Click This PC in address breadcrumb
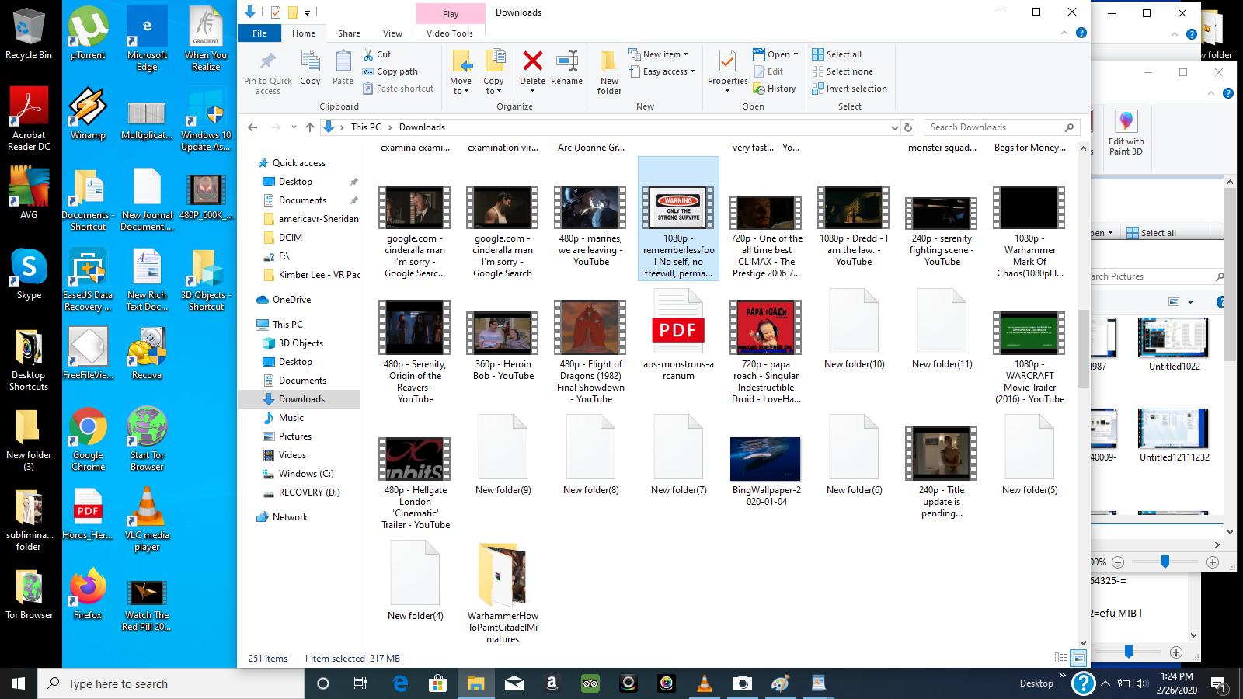This screenshot has height=699, width=1243. tap(366, 127)
